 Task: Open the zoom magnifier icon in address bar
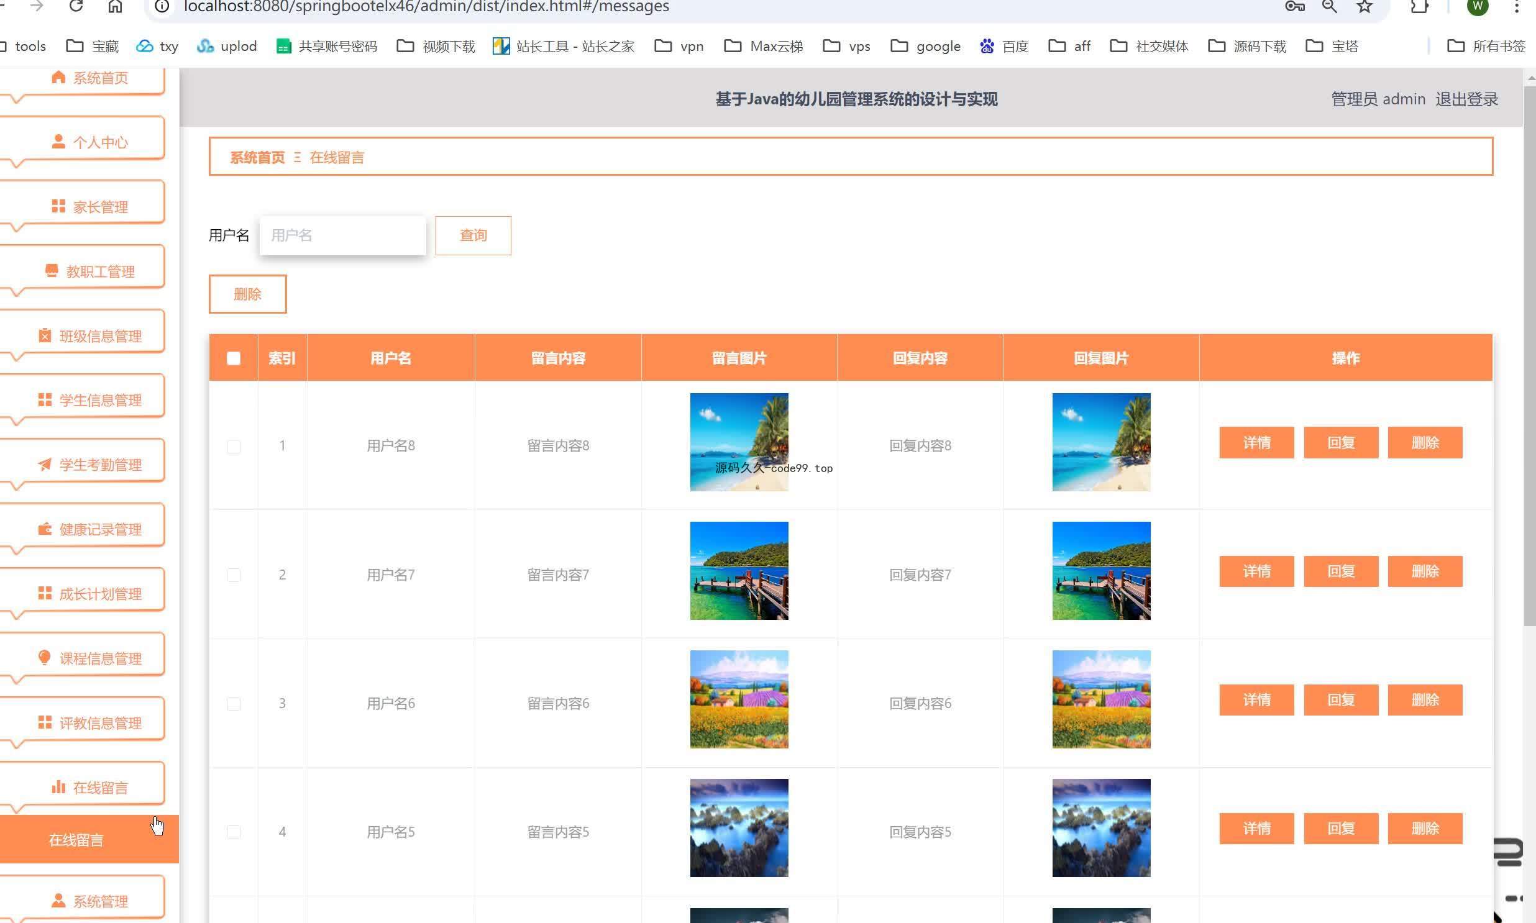1330,6
